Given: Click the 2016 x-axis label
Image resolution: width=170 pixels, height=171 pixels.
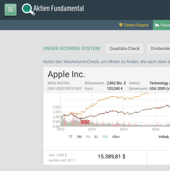Looking at the screenshot, I should pos(123,129).
